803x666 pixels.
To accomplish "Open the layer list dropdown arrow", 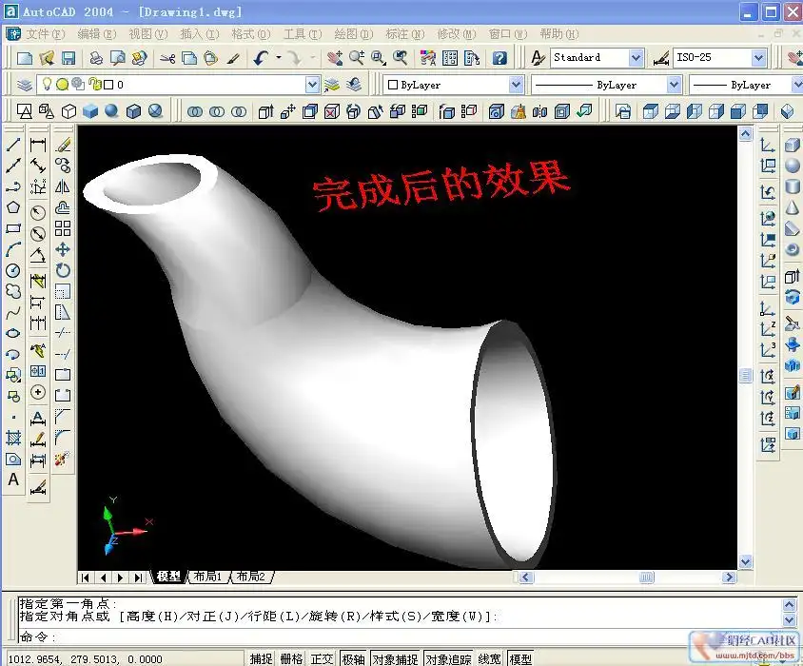I will coord(312,85).
